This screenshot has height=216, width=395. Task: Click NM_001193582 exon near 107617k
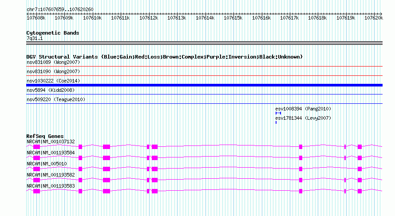pos(300,180)
